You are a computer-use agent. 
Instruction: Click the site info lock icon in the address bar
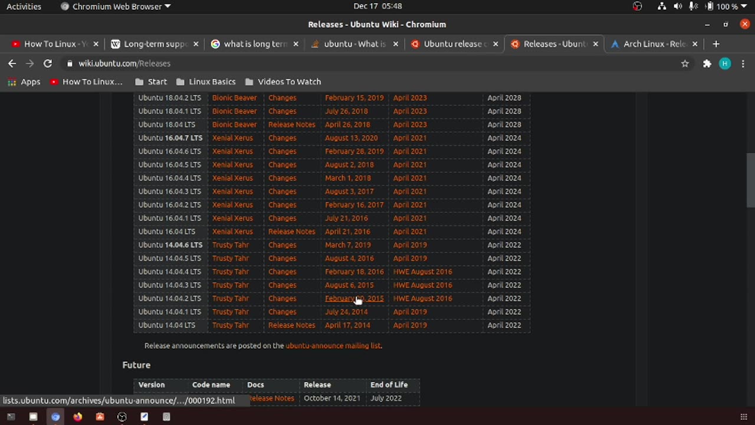(x=70, y=63)
